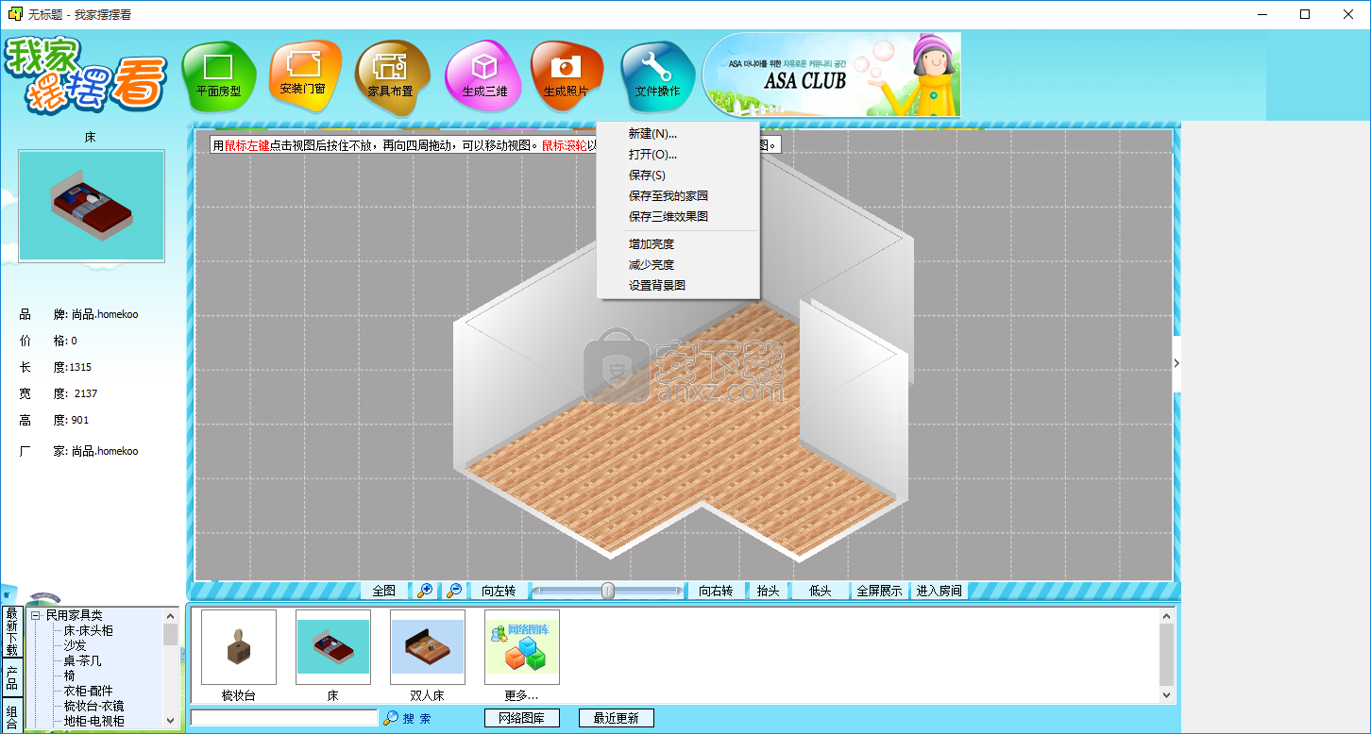
Task: Collapse the 民用家具类 tree node
Action: point(35,615)
